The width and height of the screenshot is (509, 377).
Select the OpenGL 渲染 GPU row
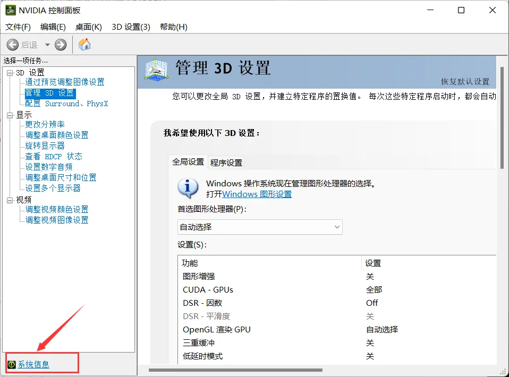coord(337,330)
